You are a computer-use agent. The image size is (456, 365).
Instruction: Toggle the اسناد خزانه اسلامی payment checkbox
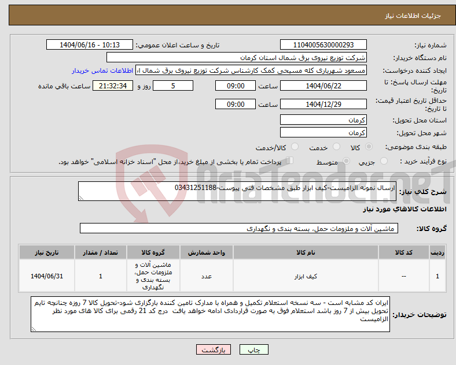[290, 161]
